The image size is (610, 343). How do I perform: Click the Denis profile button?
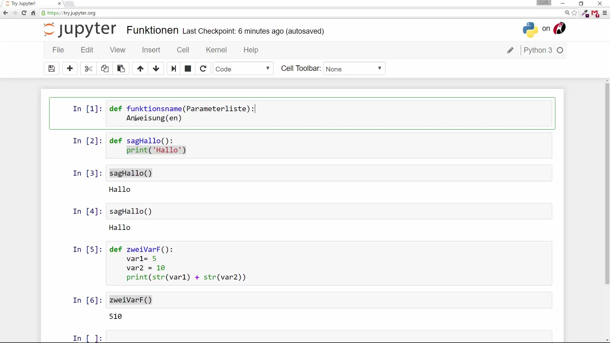coord(544,3)
